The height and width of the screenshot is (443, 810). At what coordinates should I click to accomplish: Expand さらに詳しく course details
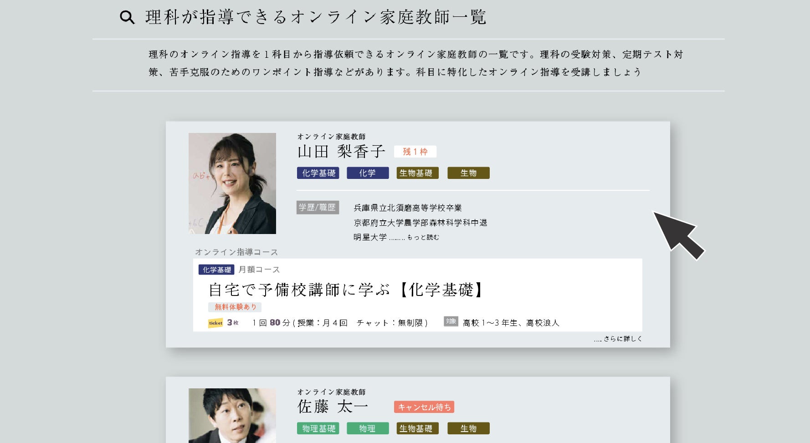point(618,339)
